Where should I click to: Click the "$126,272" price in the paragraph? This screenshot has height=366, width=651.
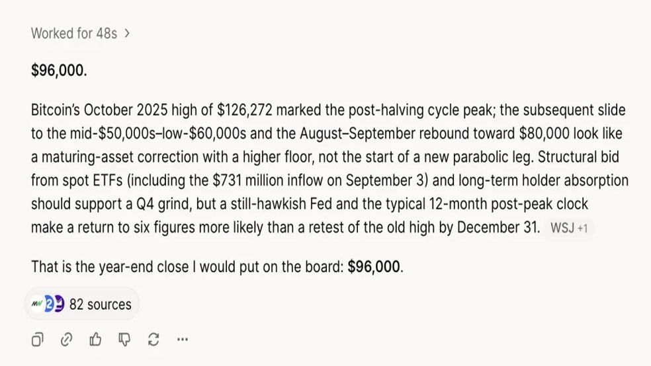tap(245, 110)
